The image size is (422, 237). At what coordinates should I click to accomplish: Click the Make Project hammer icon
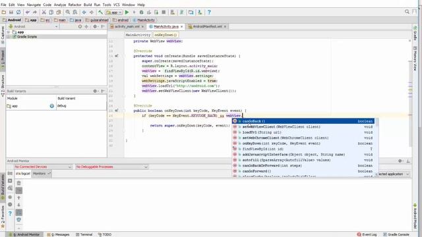(100, 13)
